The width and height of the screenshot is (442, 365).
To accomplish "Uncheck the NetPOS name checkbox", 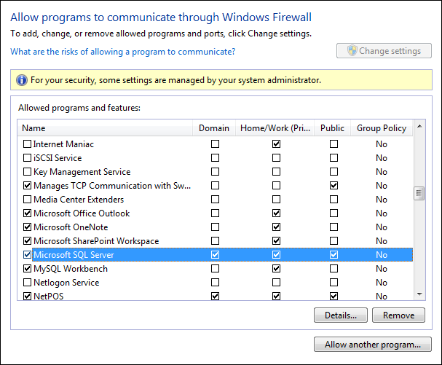I will pyautogui.click(x=27, y=296).
